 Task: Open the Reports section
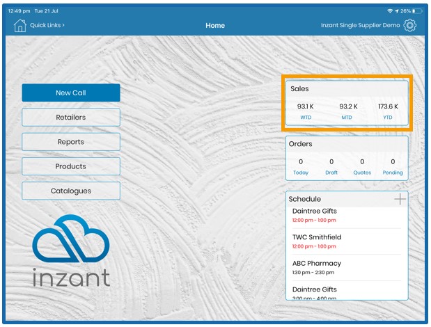click(71, 142)
